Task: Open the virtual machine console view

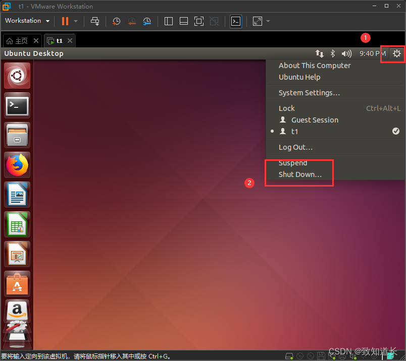Action: (x=235, y=21)
